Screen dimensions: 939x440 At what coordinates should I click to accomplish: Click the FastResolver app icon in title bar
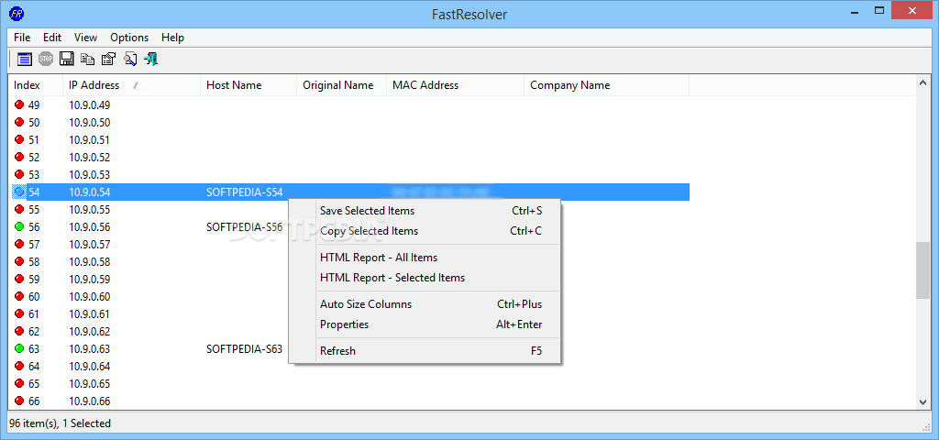[17, 14]
